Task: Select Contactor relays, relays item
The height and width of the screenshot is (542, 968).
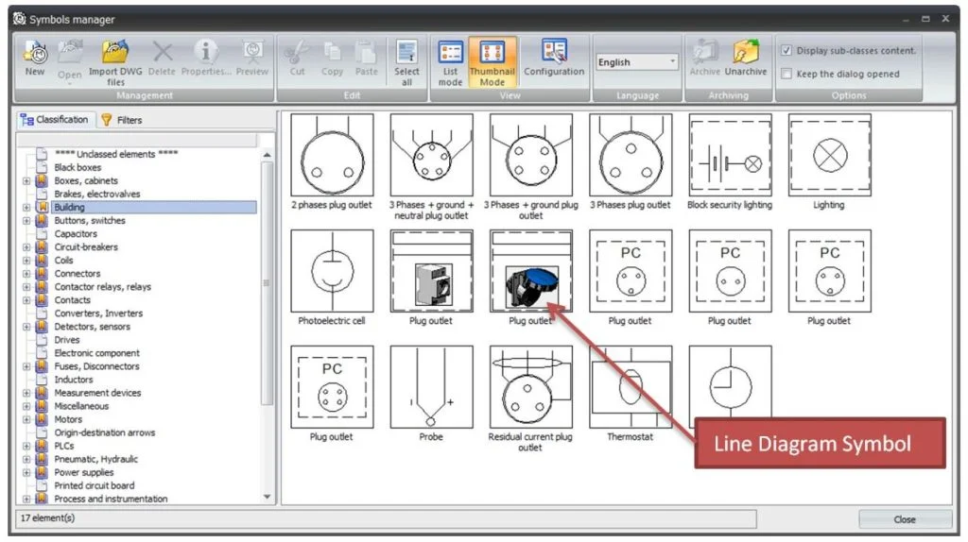Action: [102, 287]
